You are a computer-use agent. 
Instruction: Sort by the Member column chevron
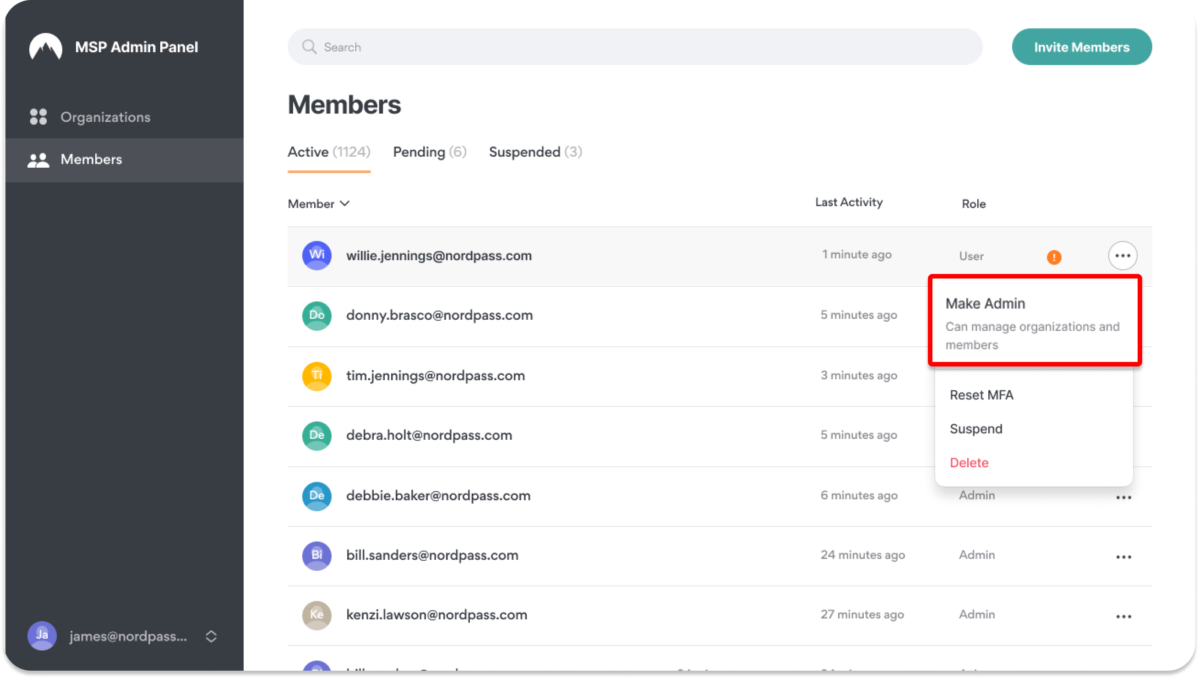344,203
